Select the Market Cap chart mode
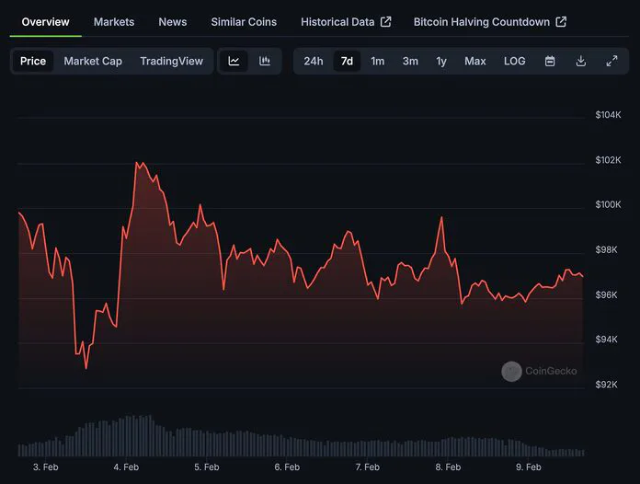The image size is (640, 484). (x=93, y=62)
